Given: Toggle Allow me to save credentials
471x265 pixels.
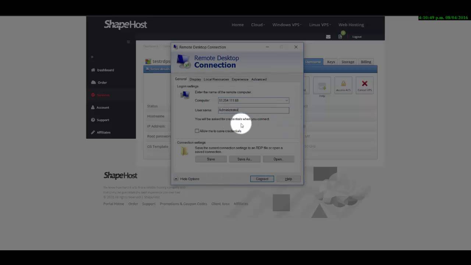Looking at the screenshot, I should coord(197,131).
